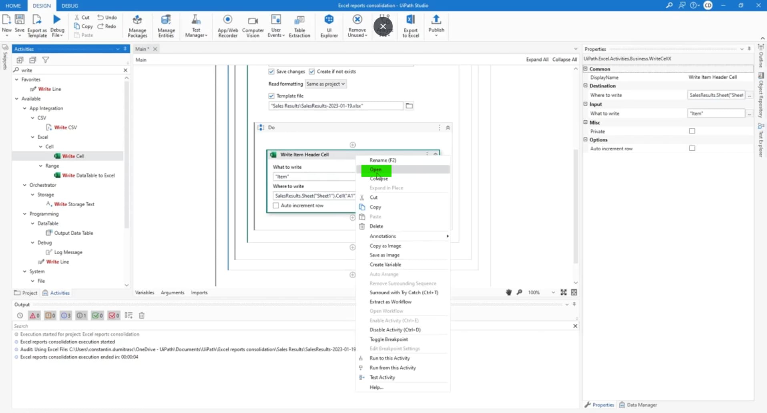767x413 pixels.
Task: Select Open in context menu
Action: point(403,170)
